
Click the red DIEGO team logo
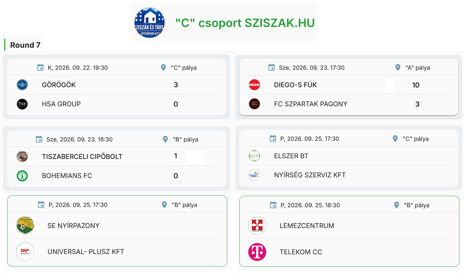click(x=254, y=85)
